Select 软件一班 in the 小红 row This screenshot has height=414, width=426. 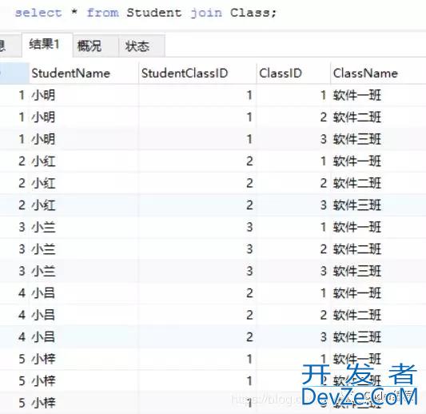[x=357, y=161]
